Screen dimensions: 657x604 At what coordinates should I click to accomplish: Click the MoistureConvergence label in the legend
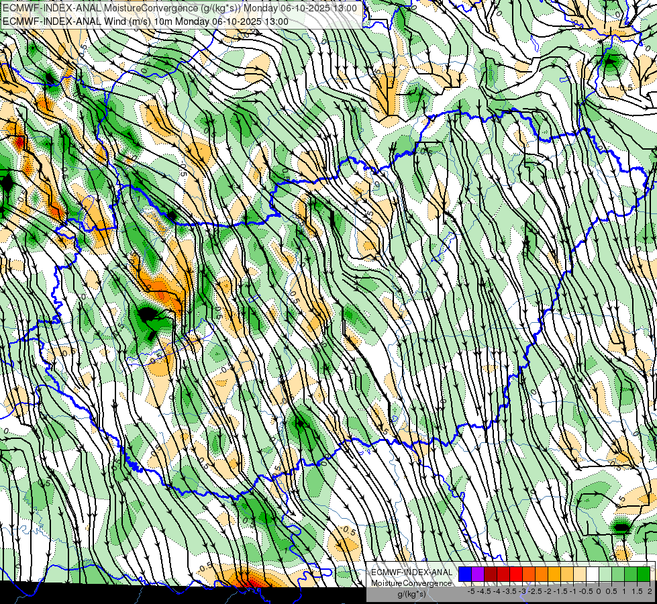(x=411, y=583)
